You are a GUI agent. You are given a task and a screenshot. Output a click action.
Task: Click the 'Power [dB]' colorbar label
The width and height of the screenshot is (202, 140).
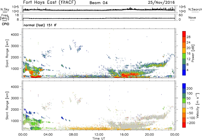193,53
